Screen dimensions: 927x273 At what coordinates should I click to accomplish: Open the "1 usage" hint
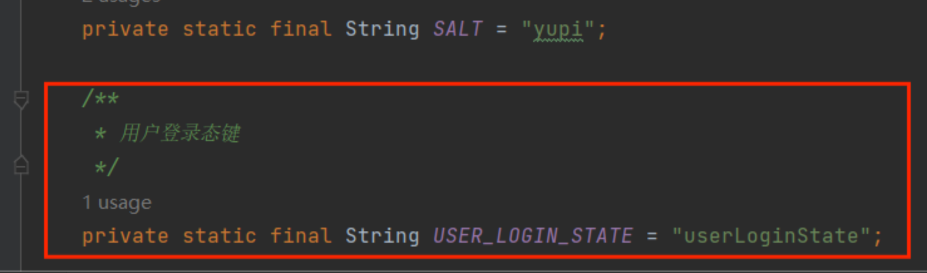pos(117,203)
